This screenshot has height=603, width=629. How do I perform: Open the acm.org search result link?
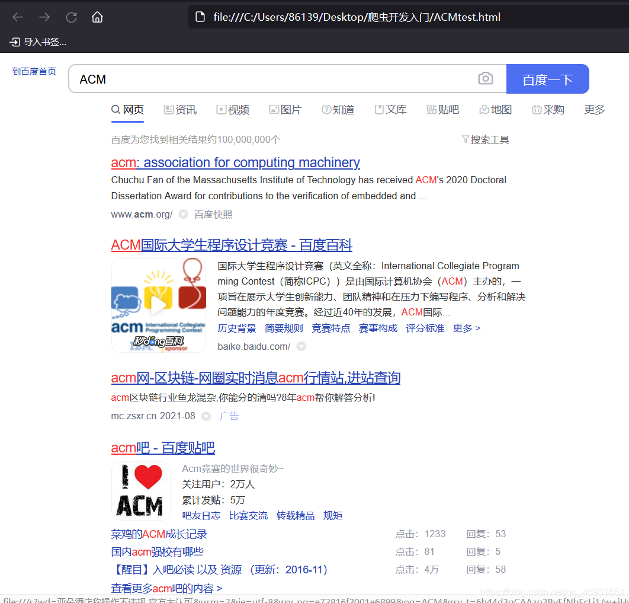click(x=235, y=162)
